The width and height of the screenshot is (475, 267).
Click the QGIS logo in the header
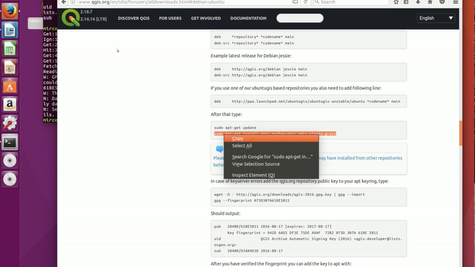pos(70,18)
